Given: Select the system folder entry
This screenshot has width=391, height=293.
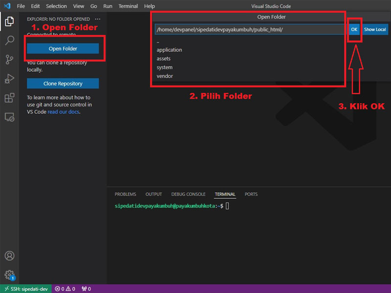Looking at the screenshot, I should (x=248, y=67).
